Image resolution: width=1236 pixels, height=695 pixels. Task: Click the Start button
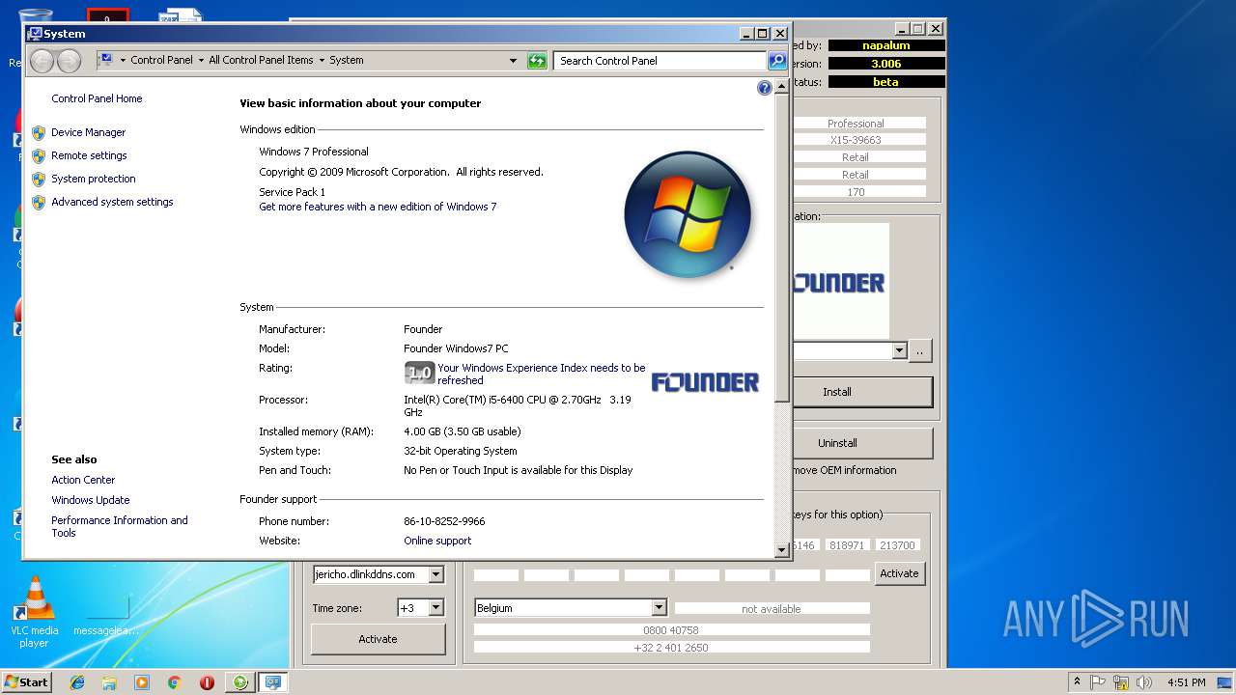point(27,682)
